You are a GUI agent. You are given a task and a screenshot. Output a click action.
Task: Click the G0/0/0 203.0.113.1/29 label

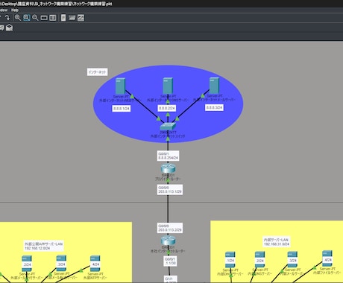[170, 190]
